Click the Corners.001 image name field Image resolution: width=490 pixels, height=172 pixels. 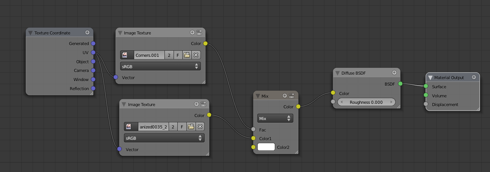[x=149, y=55]
